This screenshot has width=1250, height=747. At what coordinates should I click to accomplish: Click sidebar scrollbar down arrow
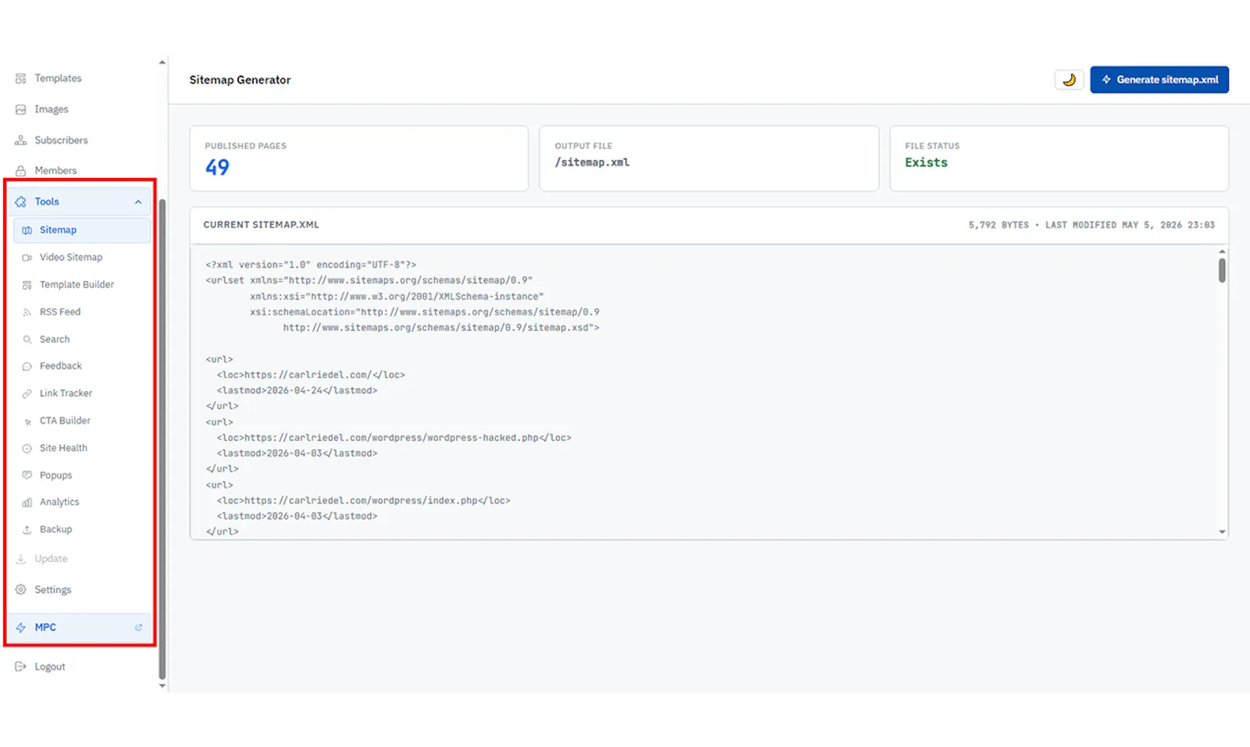[162, 686]
